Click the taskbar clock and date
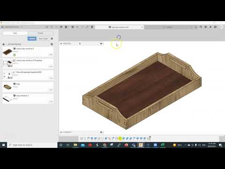 tap(212, 145)
